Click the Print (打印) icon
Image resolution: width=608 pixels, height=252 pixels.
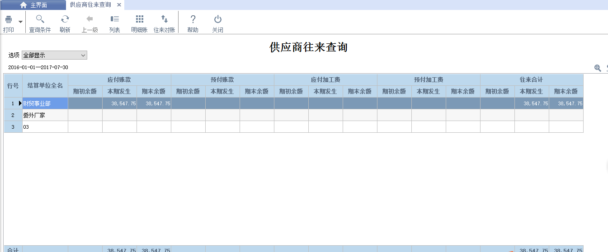[8, 19]
